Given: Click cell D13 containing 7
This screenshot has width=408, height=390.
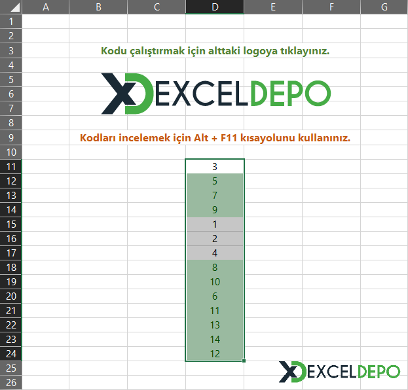Looking at the screenshot, I should (215, 195).
